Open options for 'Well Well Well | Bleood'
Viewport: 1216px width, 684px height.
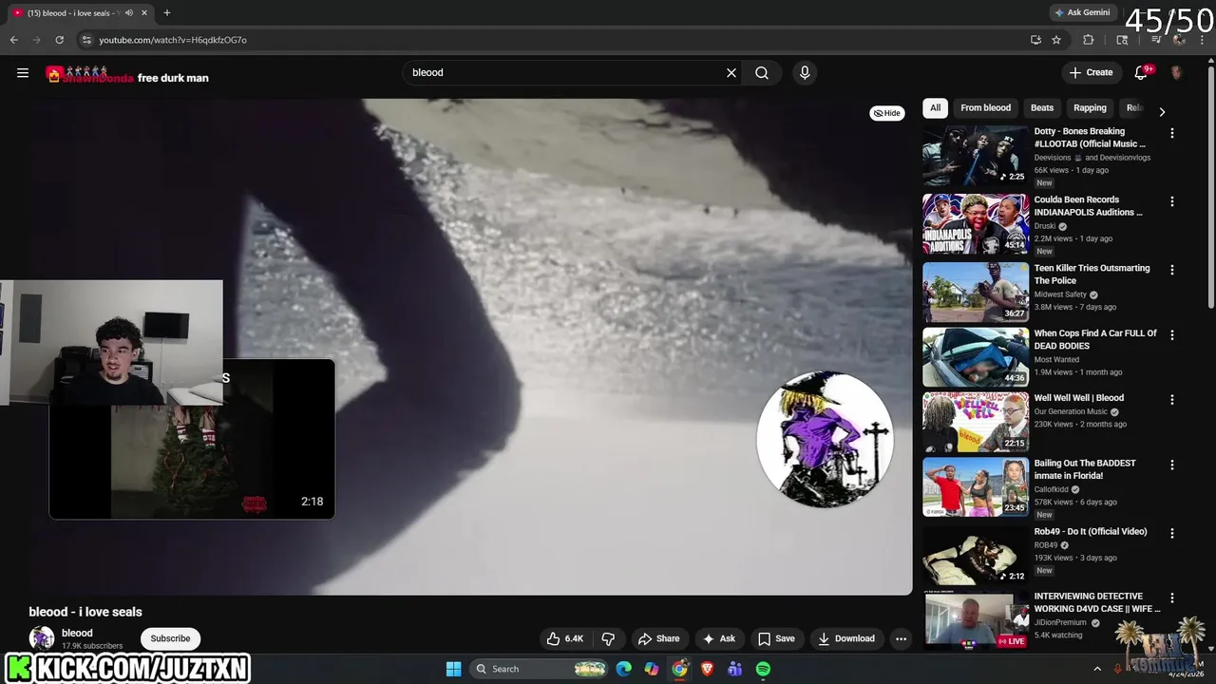point(1171,400)
